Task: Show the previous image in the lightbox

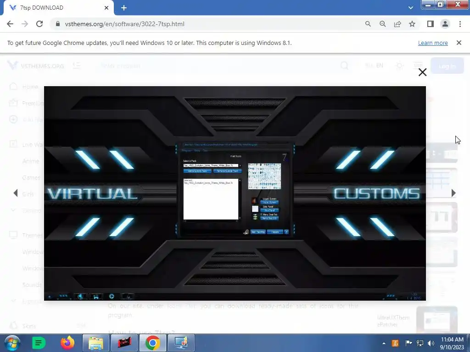Action: [16, 193]
